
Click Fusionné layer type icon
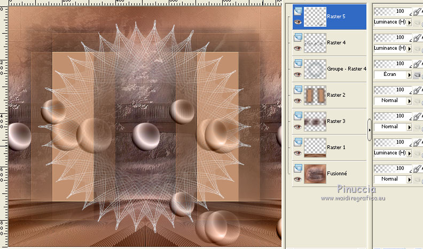[298, 168]
